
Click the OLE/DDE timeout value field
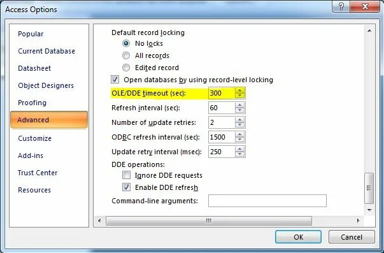(x=222, y=93)
